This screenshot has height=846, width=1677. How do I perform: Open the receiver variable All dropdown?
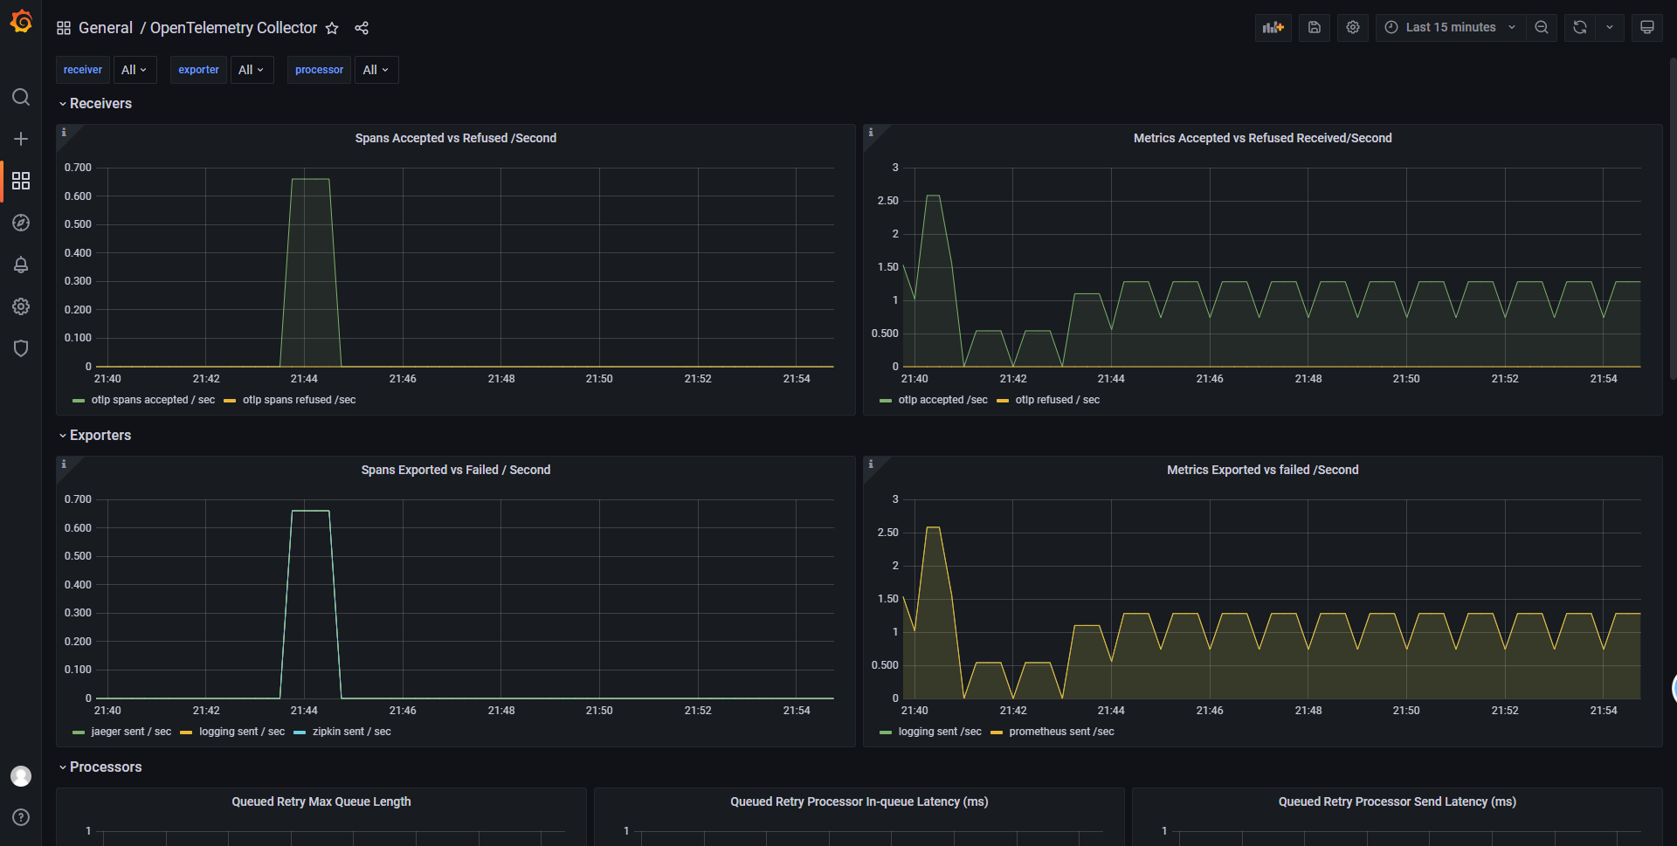click(135, 70)
